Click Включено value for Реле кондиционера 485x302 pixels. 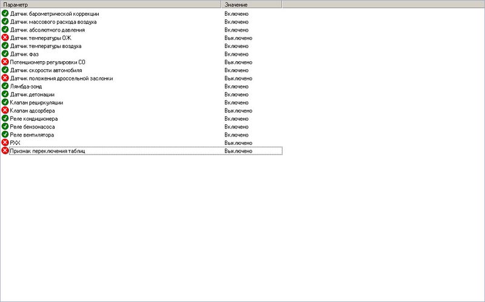[x=236, y=119]
